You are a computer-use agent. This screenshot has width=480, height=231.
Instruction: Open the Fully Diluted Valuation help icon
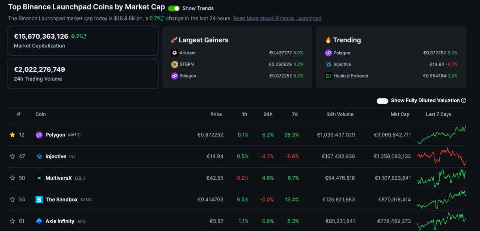[463, 100]
